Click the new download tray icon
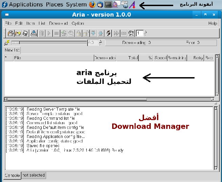Screen dimensions: 222x182 tap(34, 33)
